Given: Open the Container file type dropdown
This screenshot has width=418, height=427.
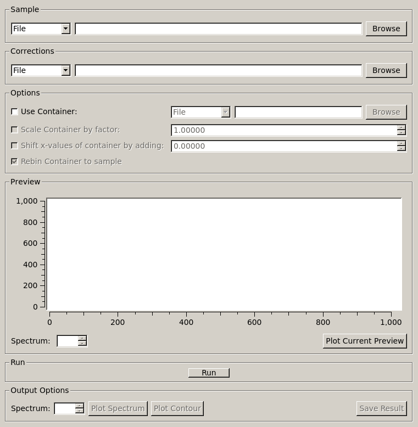Looking at the screenshot, I should point(200,112).
